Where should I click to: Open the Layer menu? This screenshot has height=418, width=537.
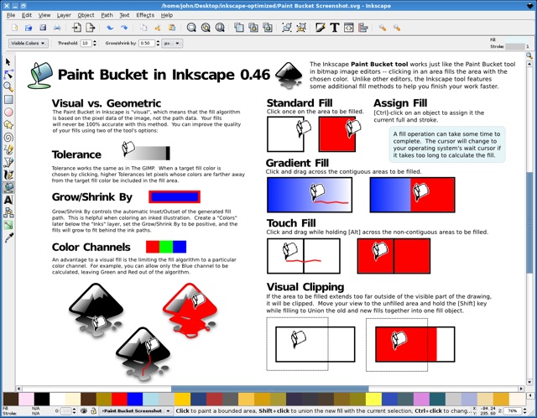pos(64,15)
